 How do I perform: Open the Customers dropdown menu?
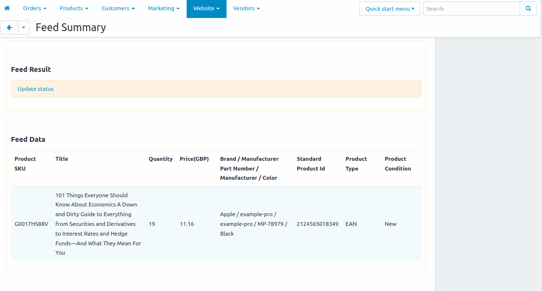118,8
